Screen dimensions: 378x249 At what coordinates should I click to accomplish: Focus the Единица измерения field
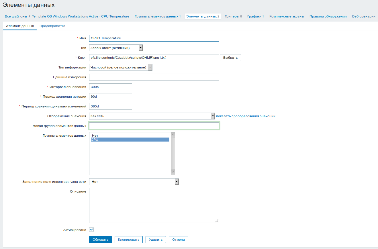[x=154, y=77]
